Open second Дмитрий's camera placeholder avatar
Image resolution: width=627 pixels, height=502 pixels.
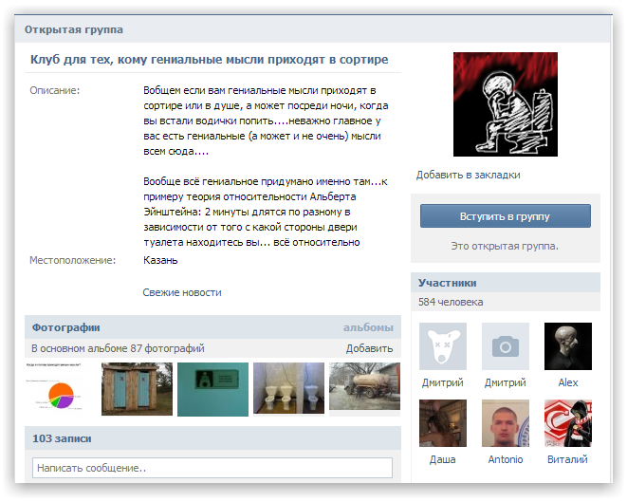[x=505, y=346]
